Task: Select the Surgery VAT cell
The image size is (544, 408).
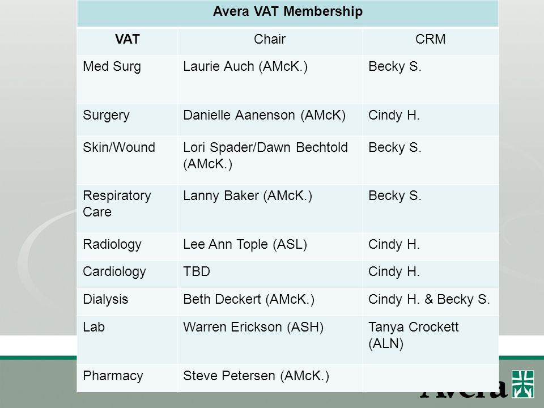Action: (106, 115)
